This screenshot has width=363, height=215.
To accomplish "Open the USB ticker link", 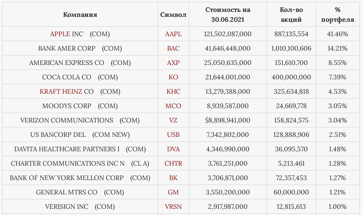I will tap(173, 134).
